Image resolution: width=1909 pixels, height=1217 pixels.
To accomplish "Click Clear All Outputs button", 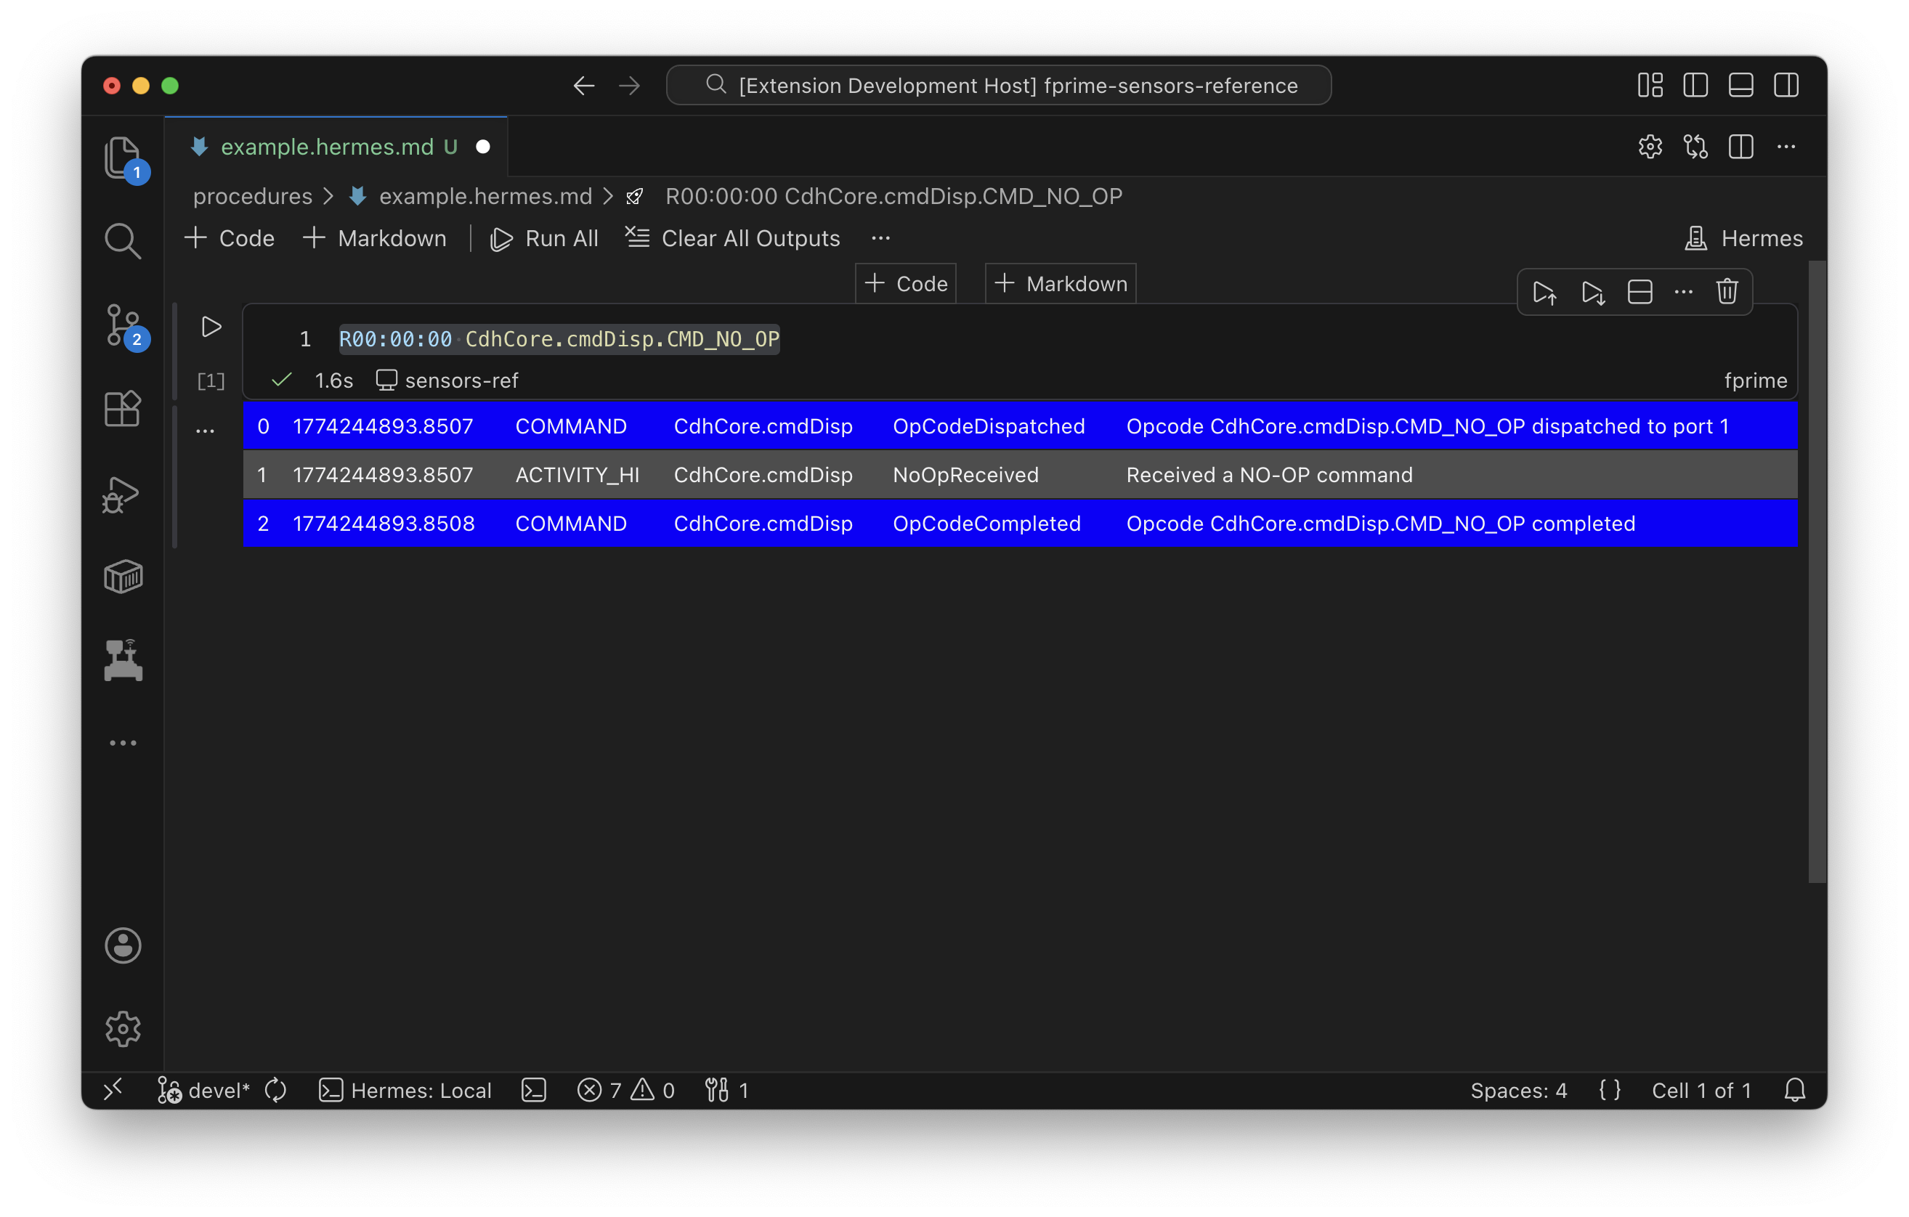I will point(732,238).
